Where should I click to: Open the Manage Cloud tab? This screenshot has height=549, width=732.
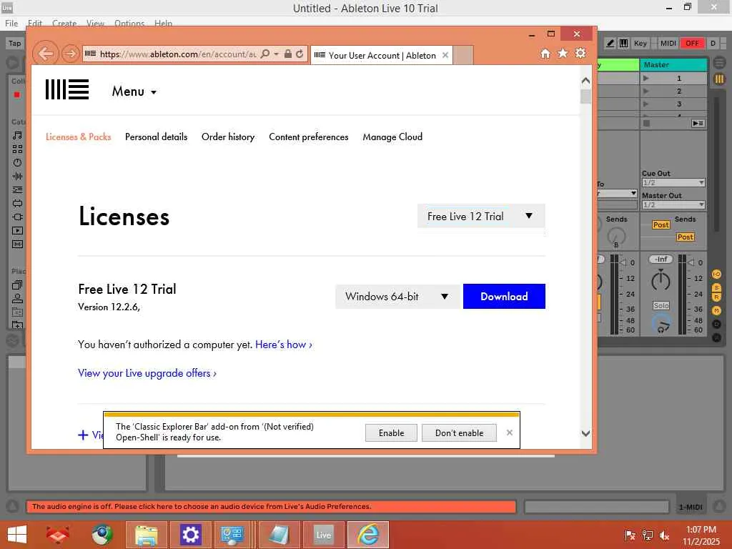point(392,137)
